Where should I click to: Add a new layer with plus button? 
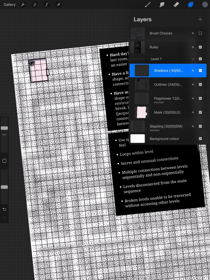tap(200, 19)
